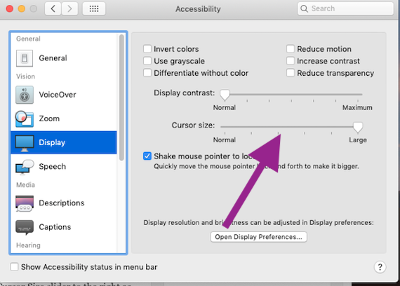
Task: Focus the Search field in title bar
Action: click(x=345, y=8)
